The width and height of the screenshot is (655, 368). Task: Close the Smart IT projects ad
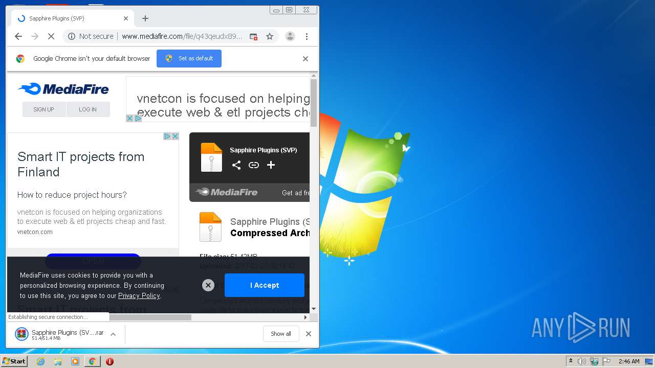click(175, 136)
